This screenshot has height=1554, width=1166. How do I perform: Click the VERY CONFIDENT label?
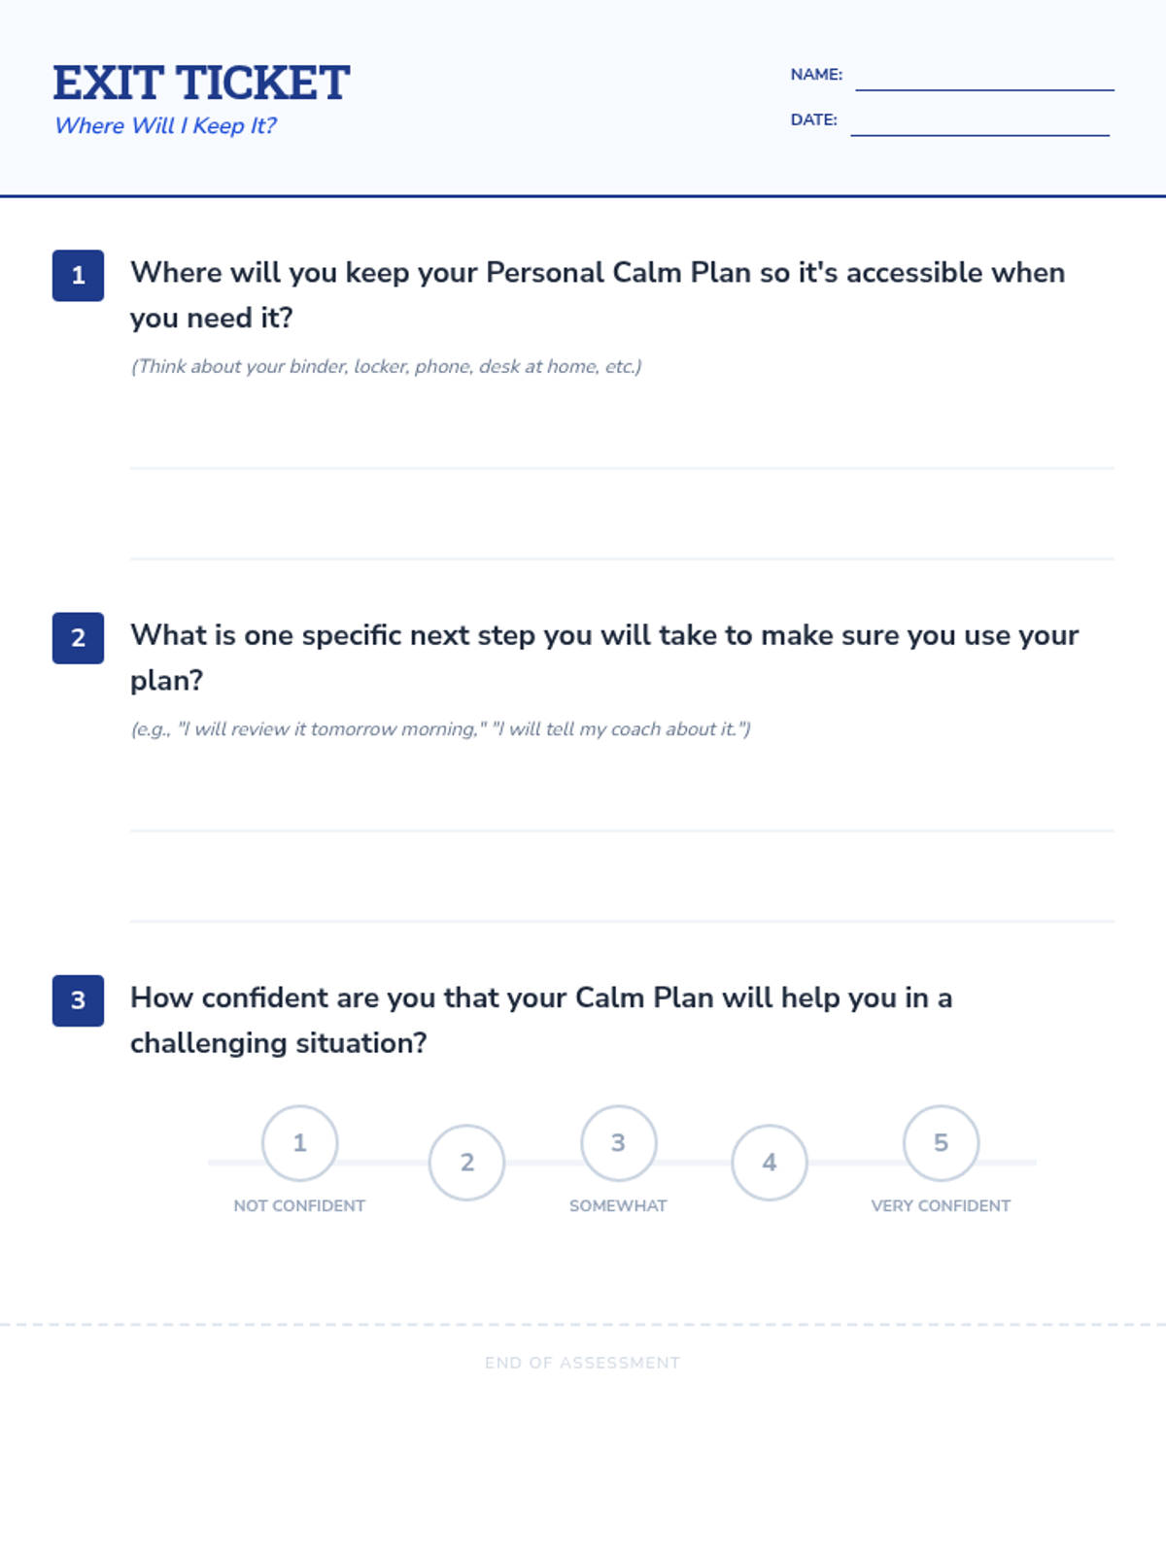[941, 1205]
